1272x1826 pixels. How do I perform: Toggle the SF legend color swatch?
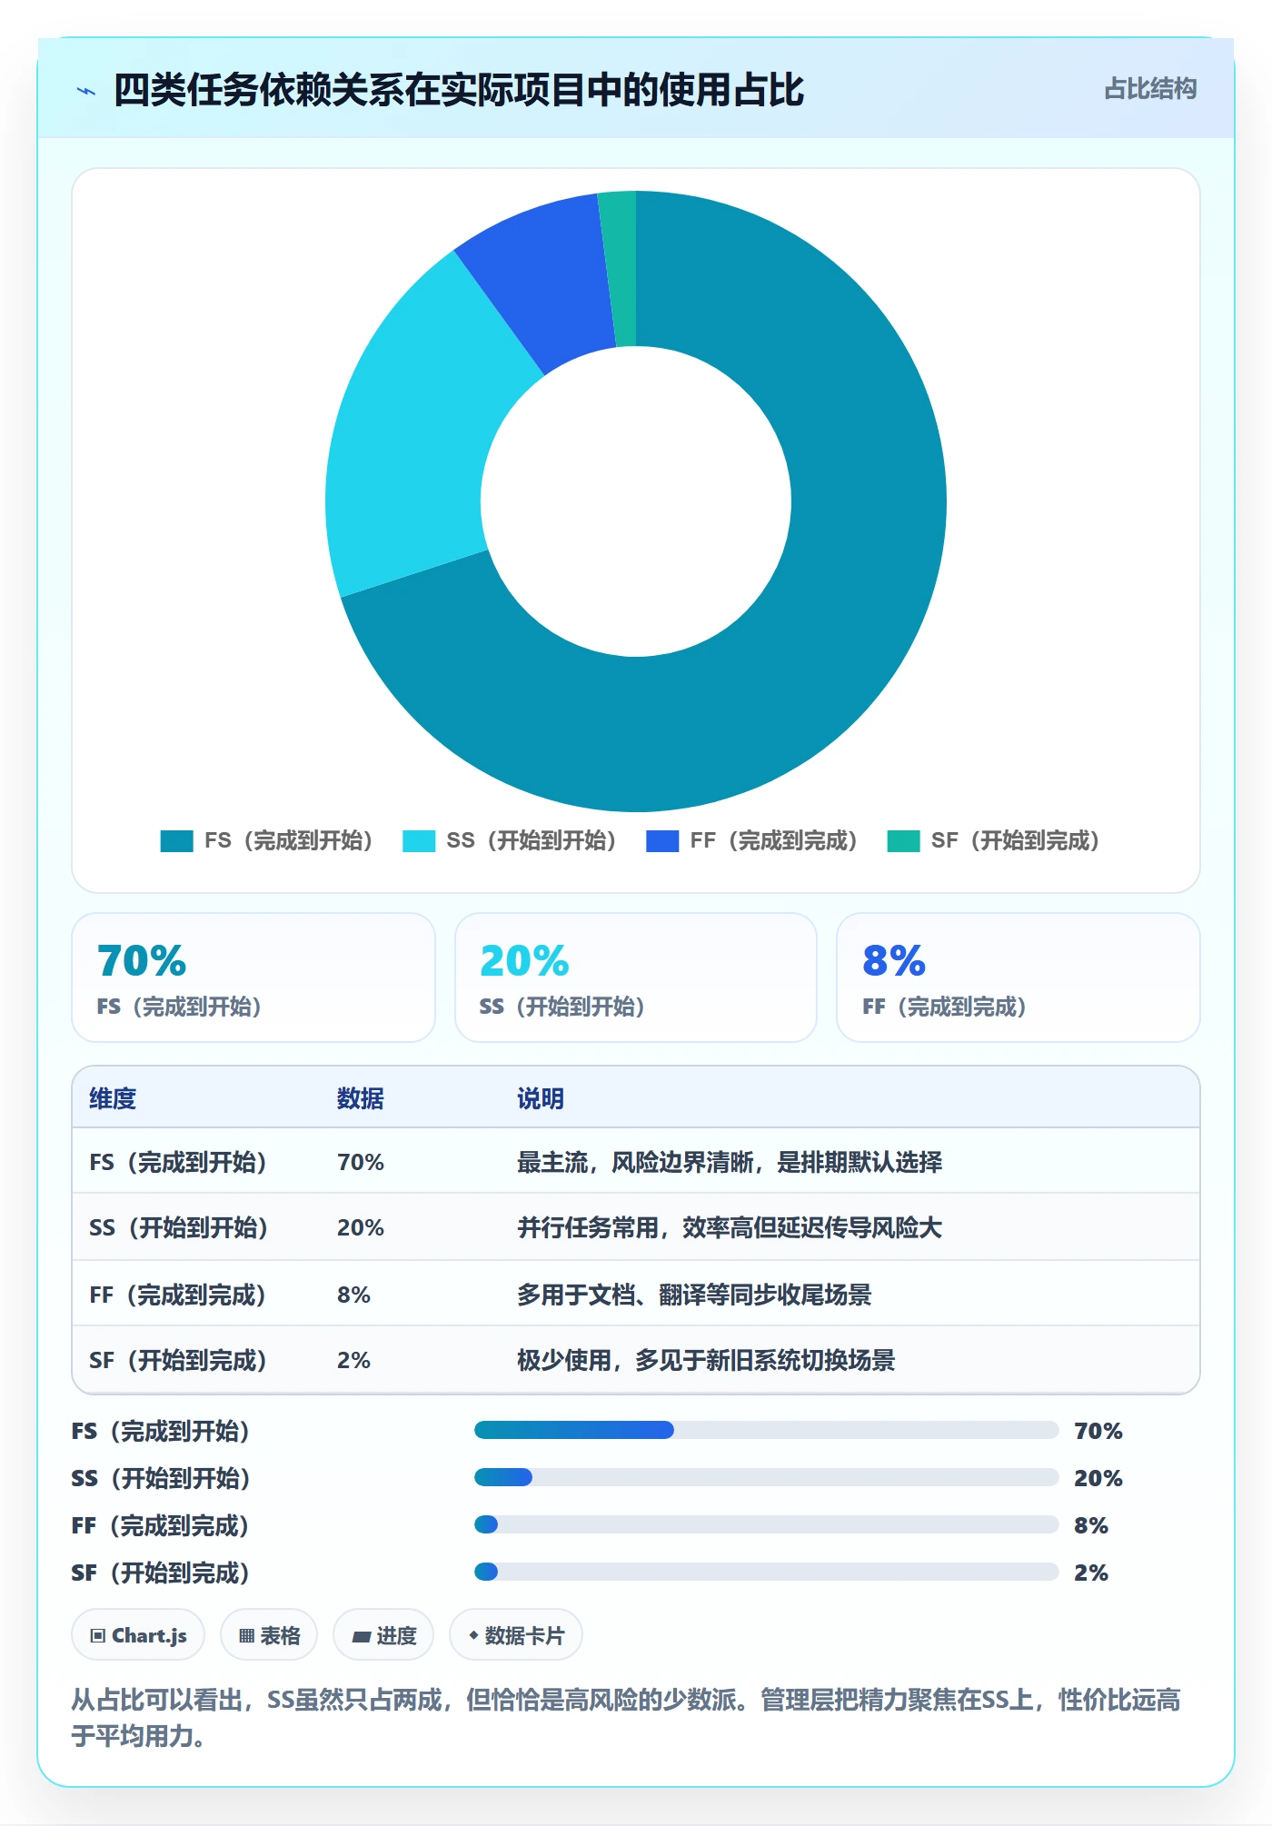[x=904, y=841]
